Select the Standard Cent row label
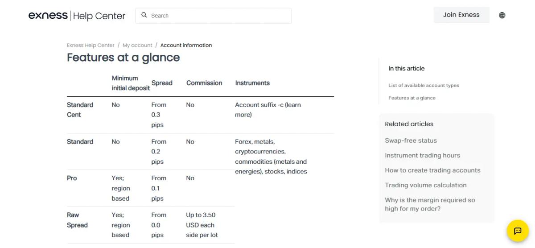The height and width of the screenshot is (248, 535). tap(80, 110)
